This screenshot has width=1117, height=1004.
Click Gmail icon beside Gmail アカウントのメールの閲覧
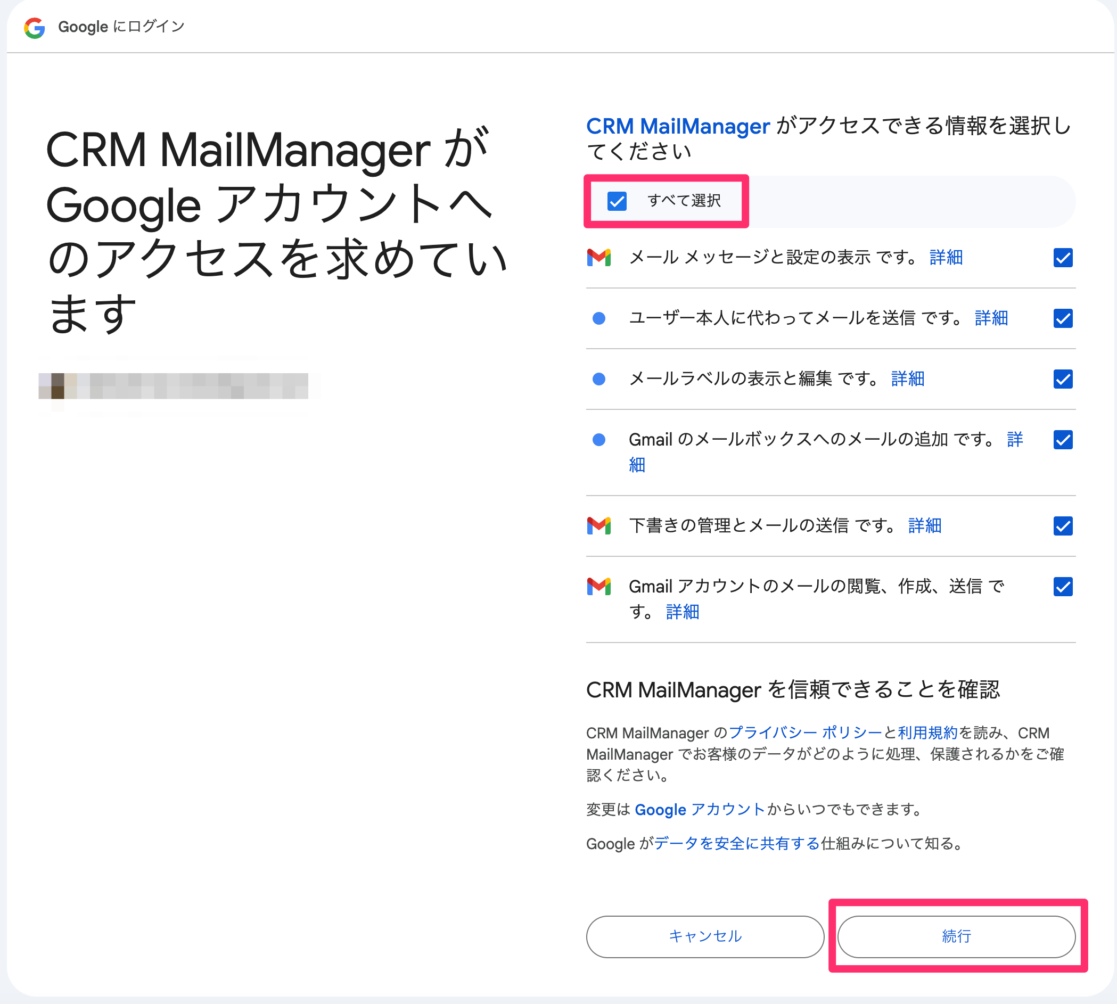[x=598, y=587]
